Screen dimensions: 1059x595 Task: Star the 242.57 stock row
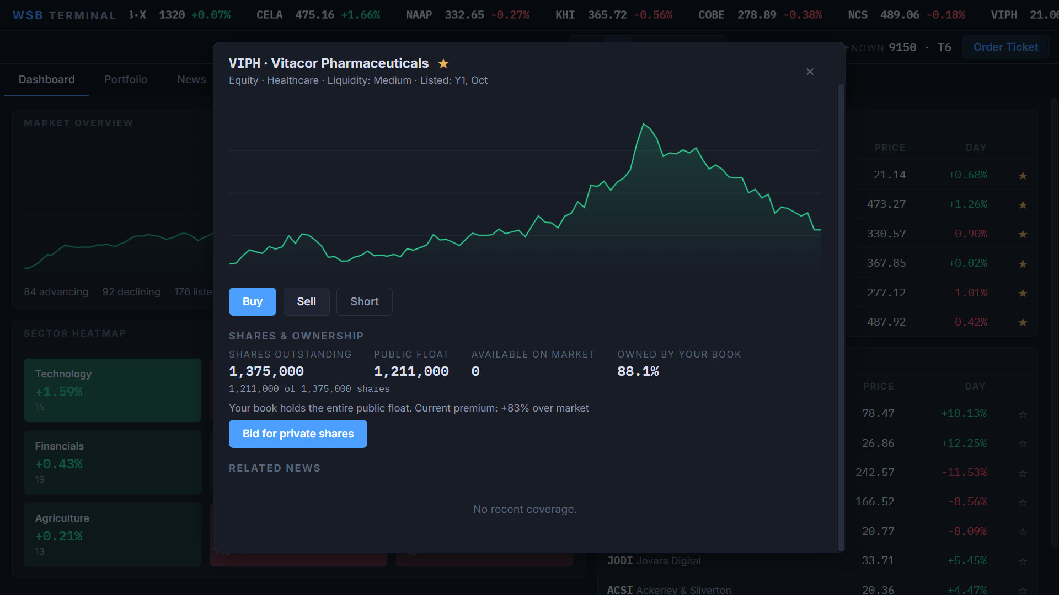pyautogui.click(x=1023, y=473)
